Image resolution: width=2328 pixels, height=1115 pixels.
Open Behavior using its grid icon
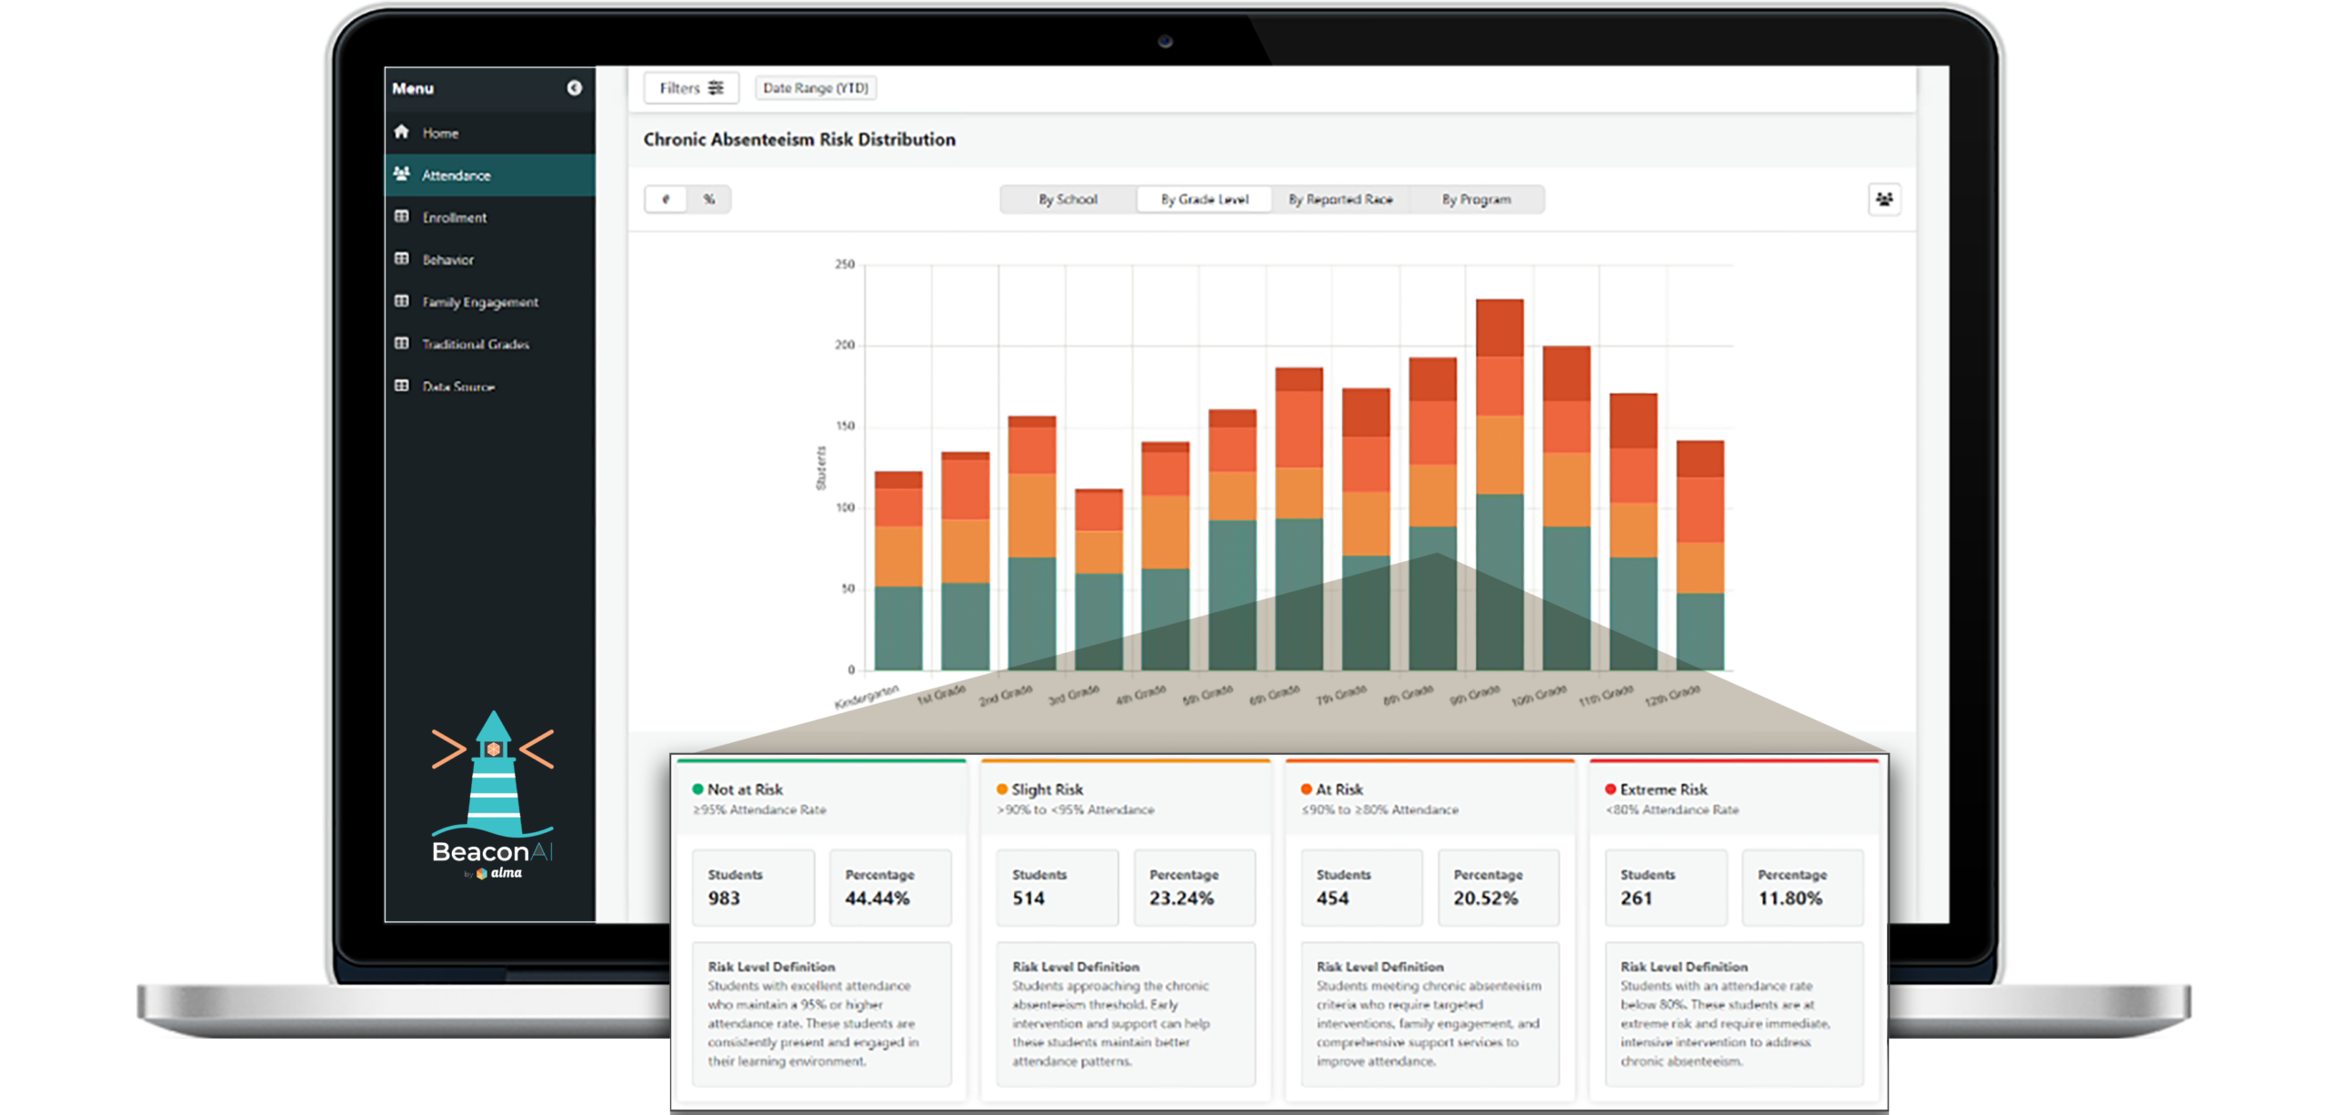(x=401, y=259)
